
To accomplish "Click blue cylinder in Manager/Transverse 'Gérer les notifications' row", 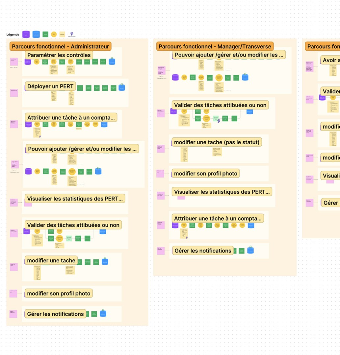I will pos(250,250).
